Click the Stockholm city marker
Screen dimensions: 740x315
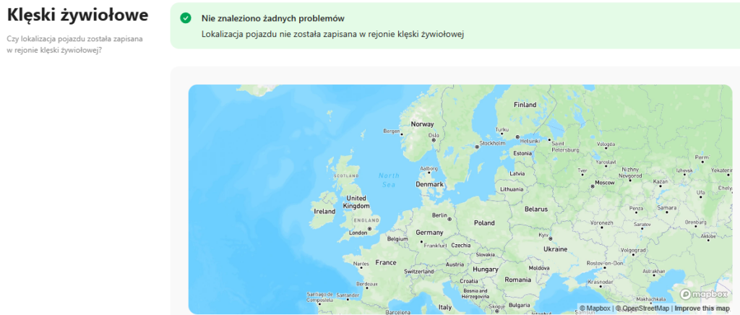477,147
